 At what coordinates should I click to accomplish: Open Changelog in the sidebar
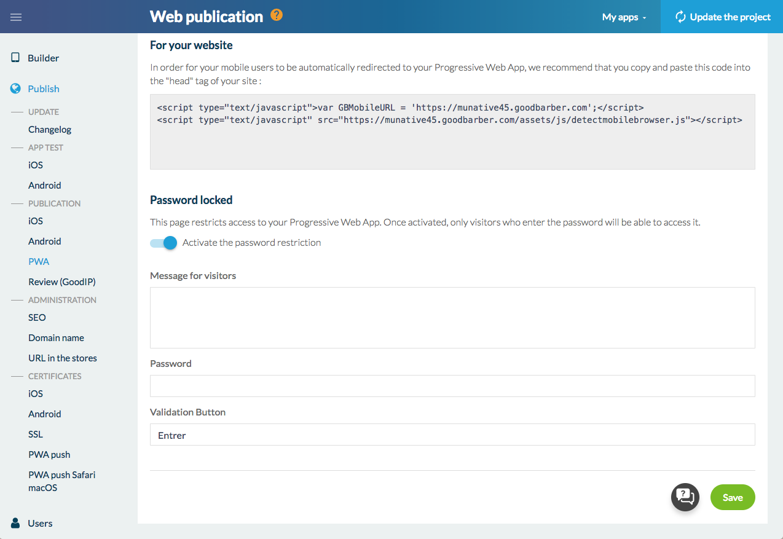tap(50, 130)
